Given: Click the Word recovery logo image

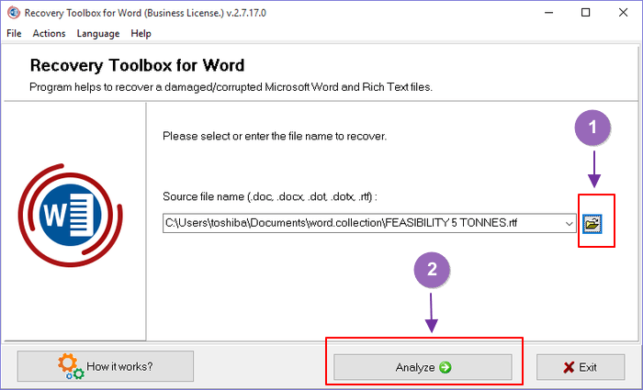Looking at the screenshot, I should click(x=70, y=215).
